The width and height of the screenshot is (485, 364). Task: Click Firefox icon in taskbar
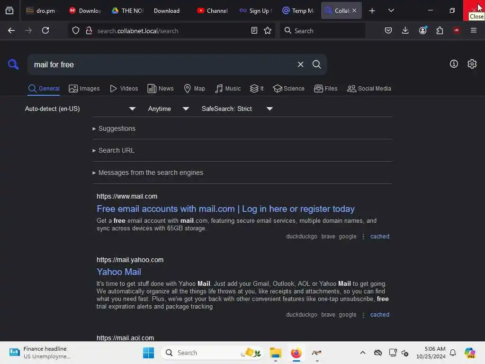pos(296,353)
